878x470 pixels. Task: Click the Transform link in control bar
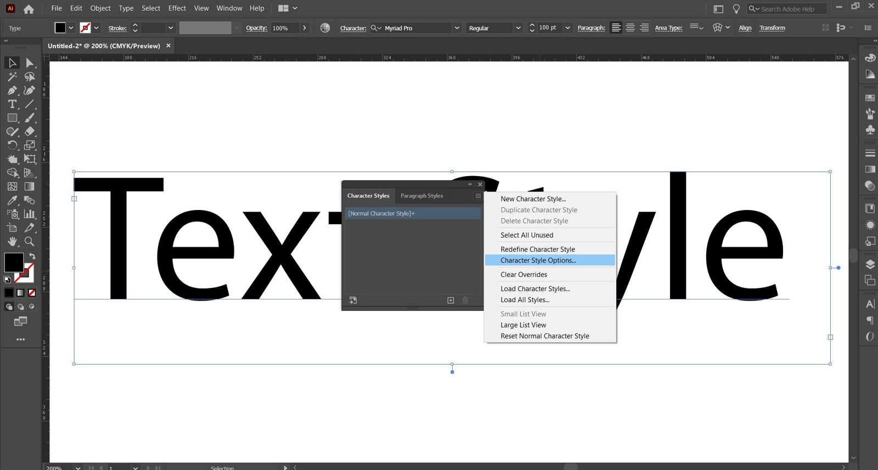pyautogui.click(x=772, y=28)
